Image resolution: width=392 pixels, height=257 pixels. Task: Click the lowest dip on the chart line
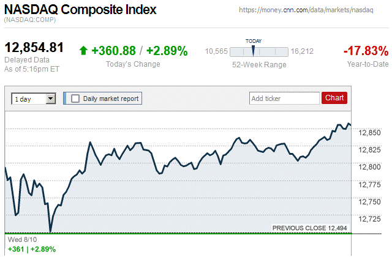click(x=50, y=231)
